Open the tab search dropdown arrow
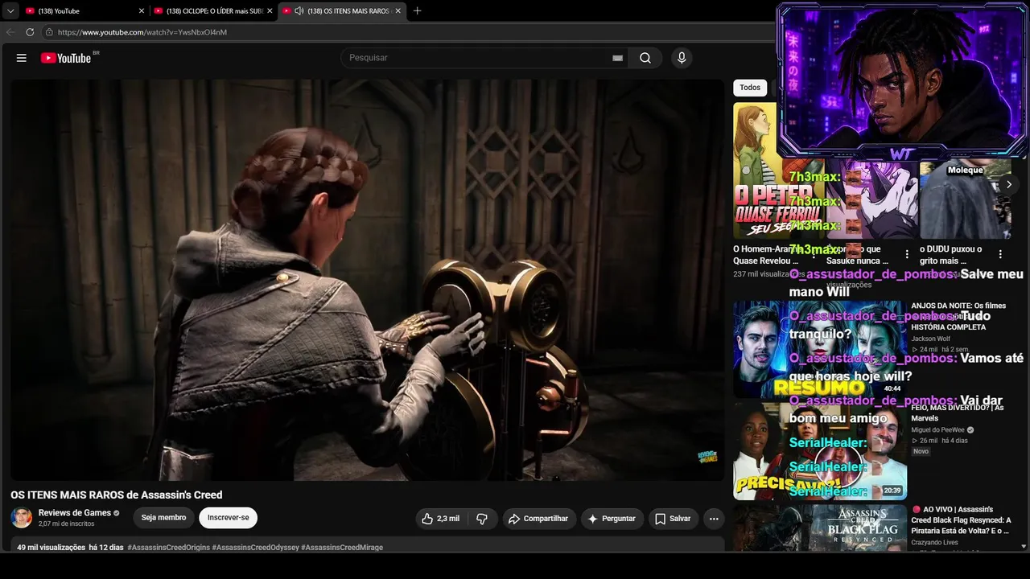1030x579 pixels. tap(10, 11)
